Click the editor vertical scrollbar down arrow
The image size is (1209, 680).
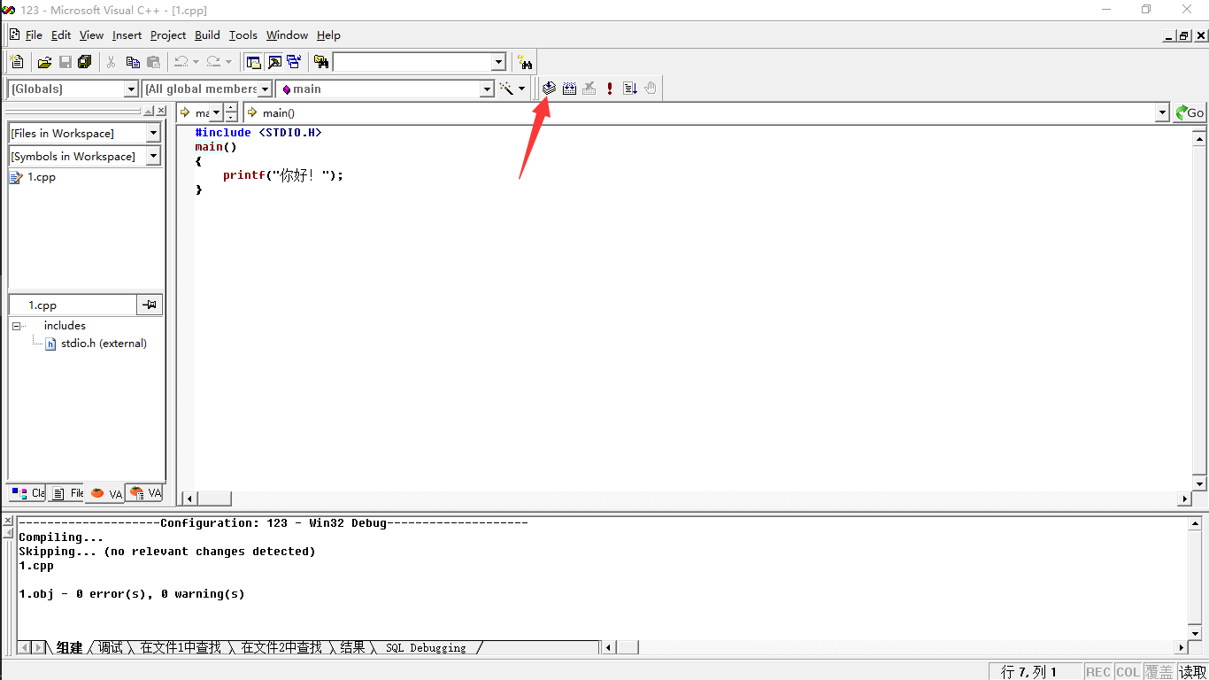point(1200,484)
